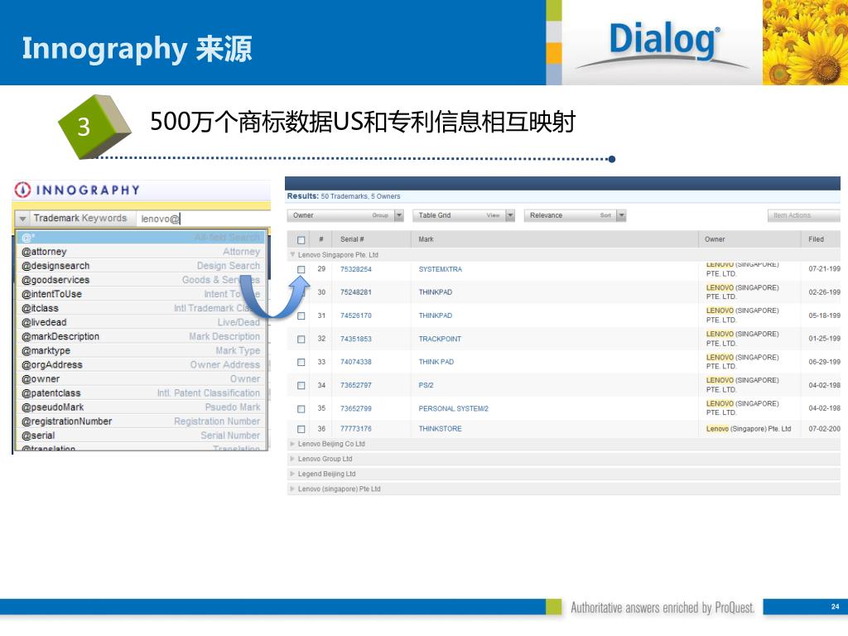Image resolution: width=848 pixels, height=636 pixels.
Task: Open serial number 75248281
Action: [x=356, y=292]
